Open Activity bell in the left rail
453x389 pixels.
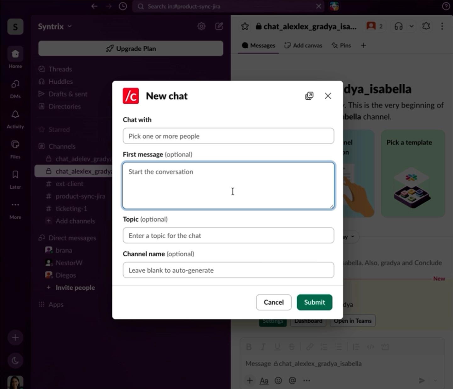15,119
